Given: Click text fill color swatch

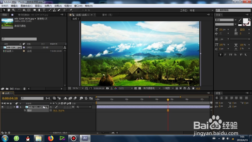Looking at the screenshot, I should (x=245, y=21).
